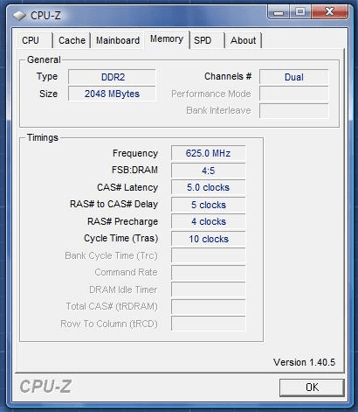
Task: Click the Channels # label
Action: coord(228,76)
